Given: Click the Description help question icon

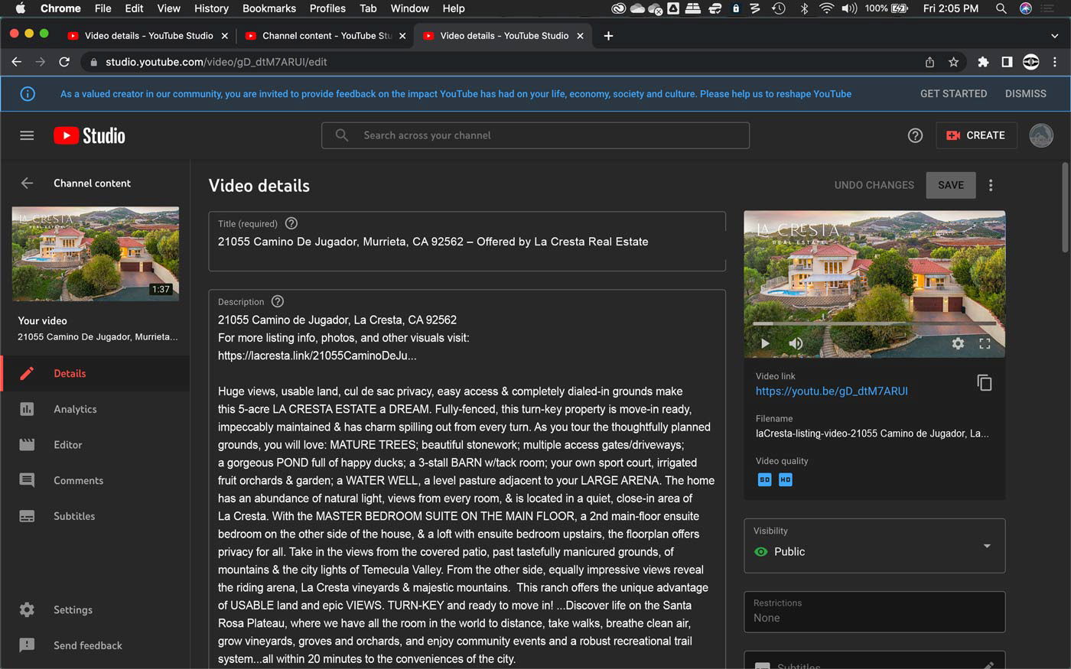Looking at the screenshot, I should (278, 301).
